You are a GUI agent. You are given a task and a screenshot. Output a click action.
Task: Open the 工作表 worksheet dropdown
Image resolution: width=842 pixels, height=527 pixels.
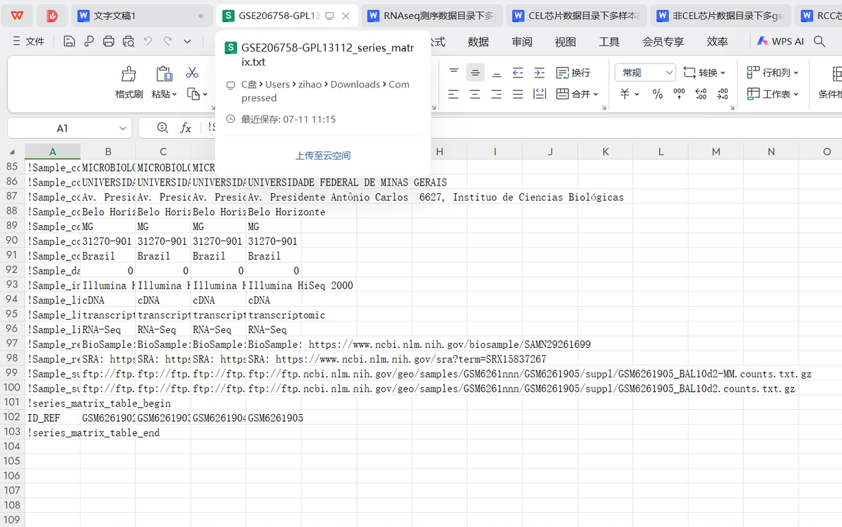[773, 95]
